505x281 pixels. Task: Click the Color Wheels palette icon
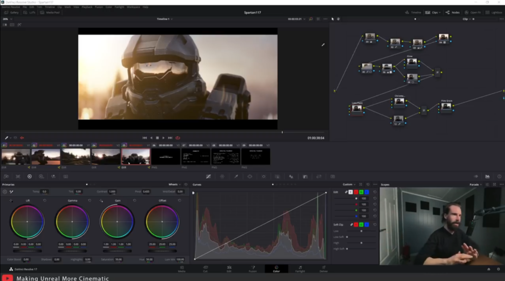29,176
